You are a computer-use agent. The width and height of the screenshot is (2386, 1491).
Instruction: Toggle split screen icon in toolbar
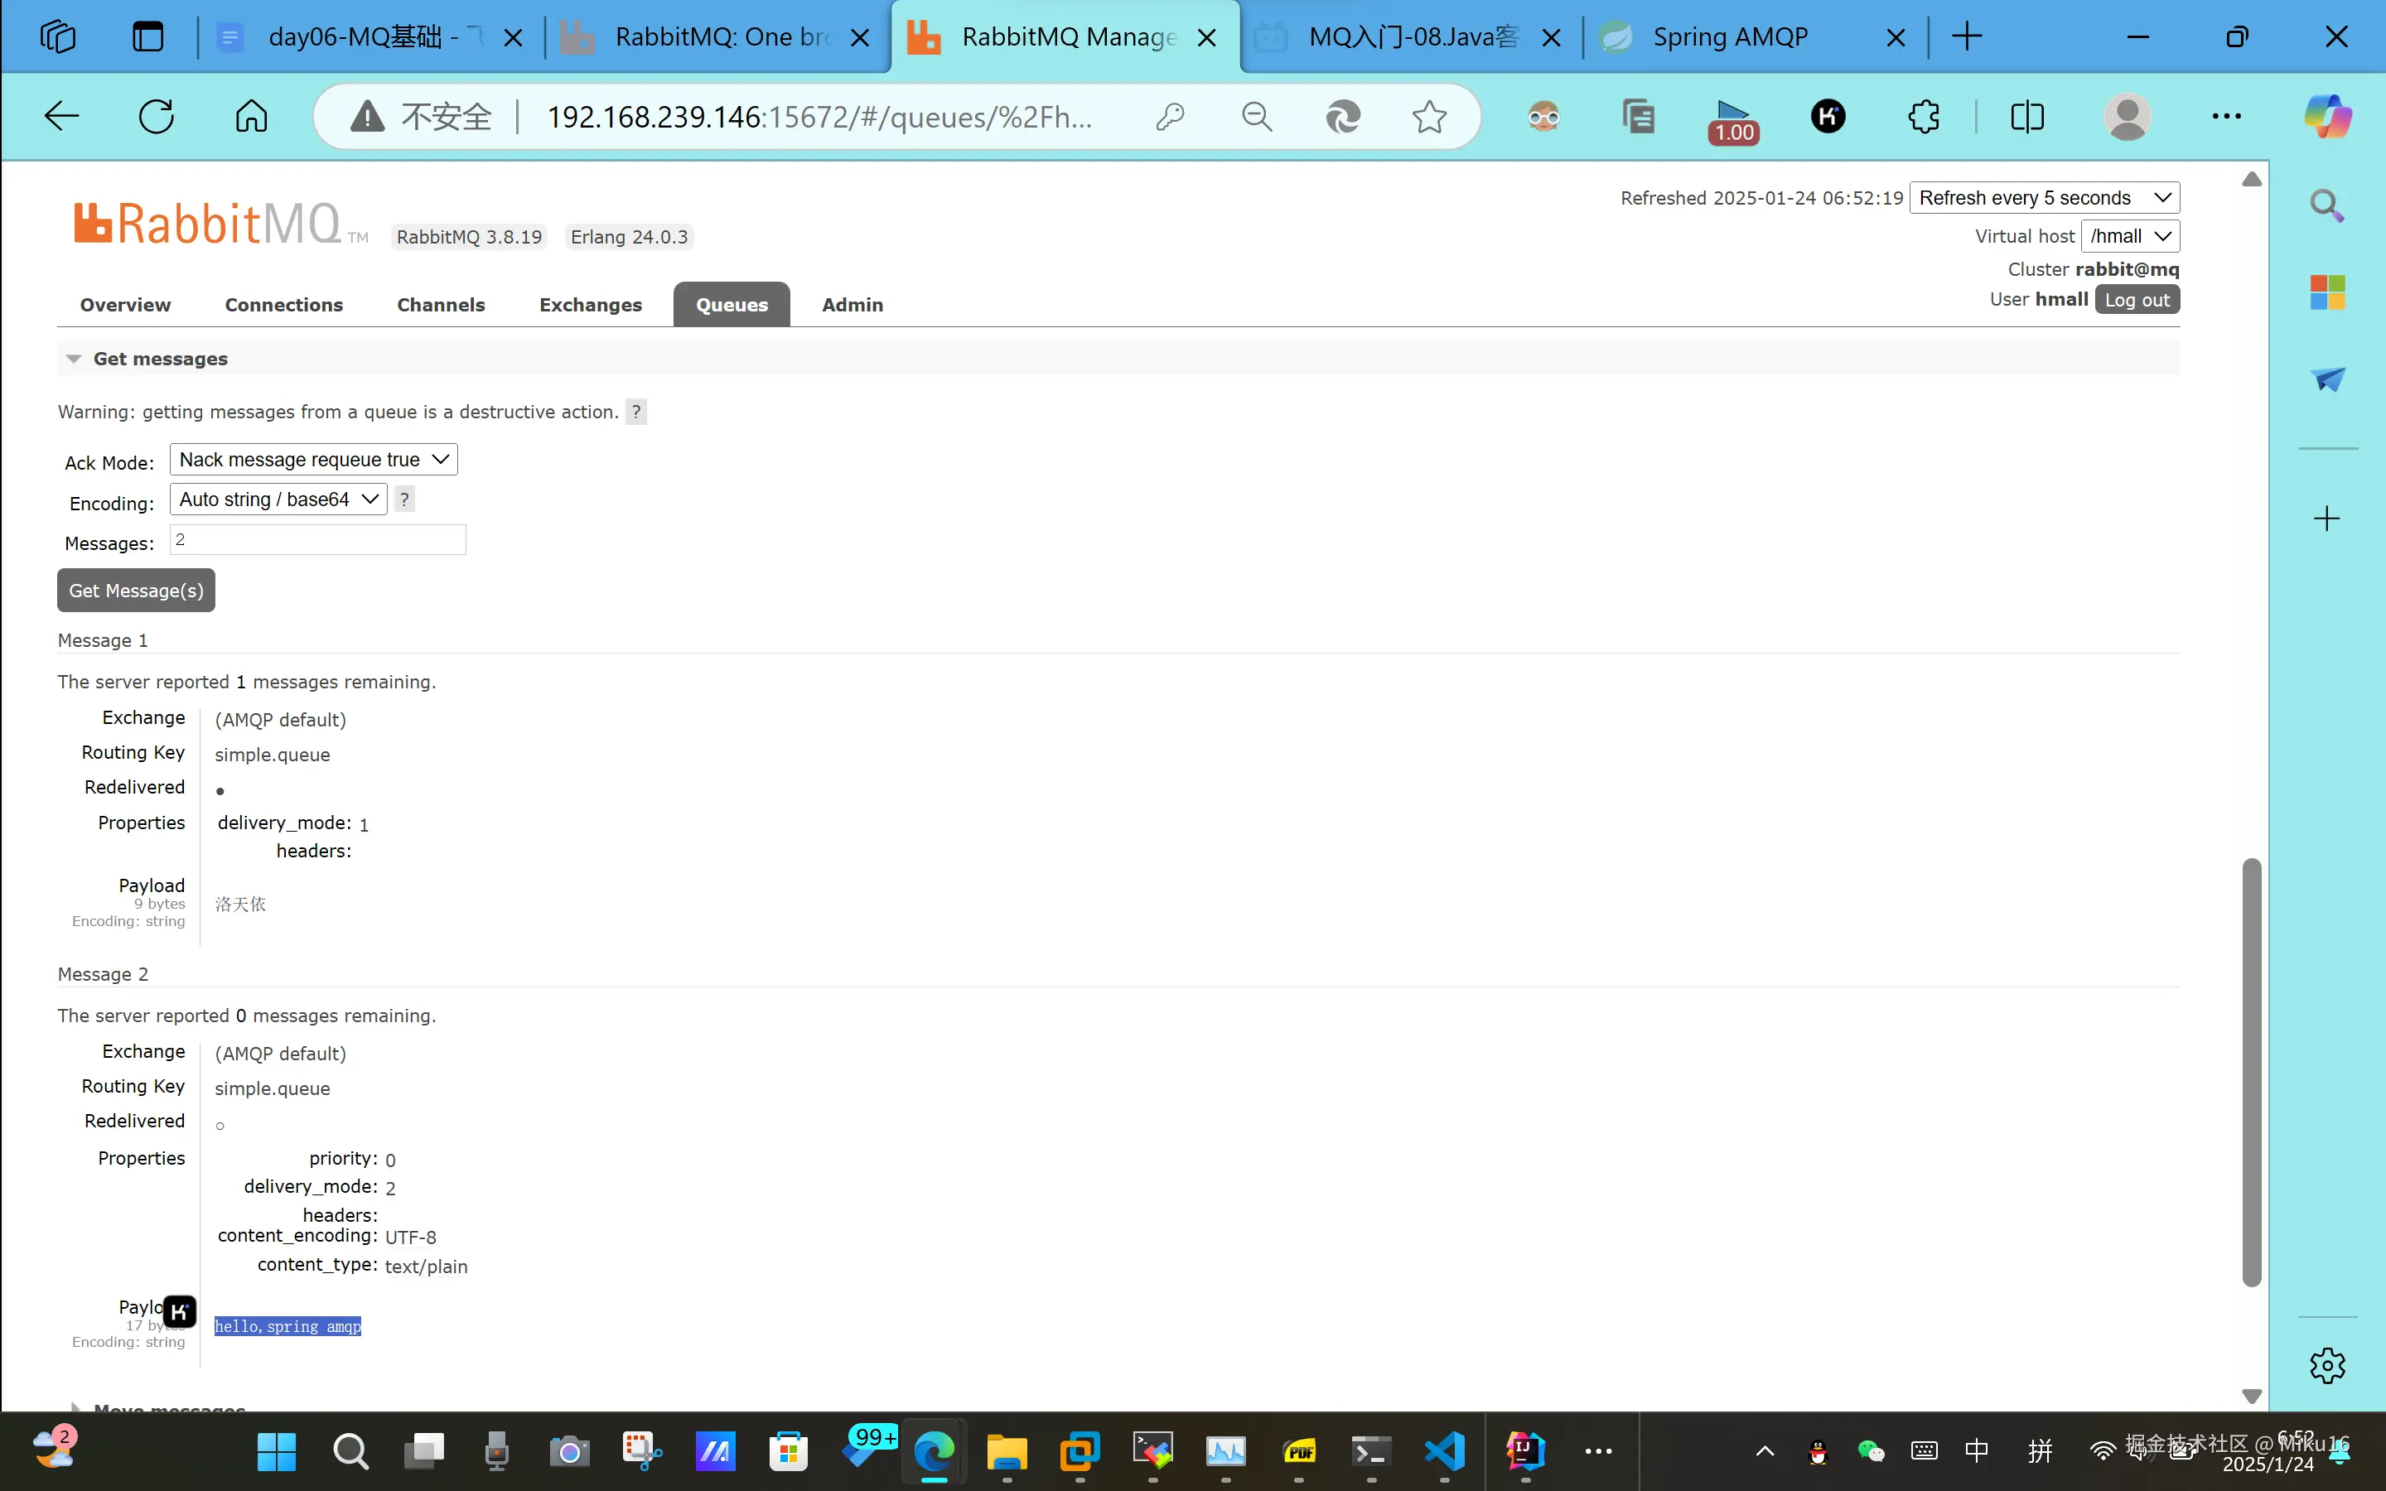coord(2026,116)
